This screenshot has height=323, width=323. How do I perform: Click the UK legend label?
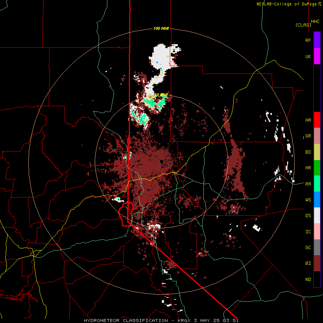pos(308,56)
